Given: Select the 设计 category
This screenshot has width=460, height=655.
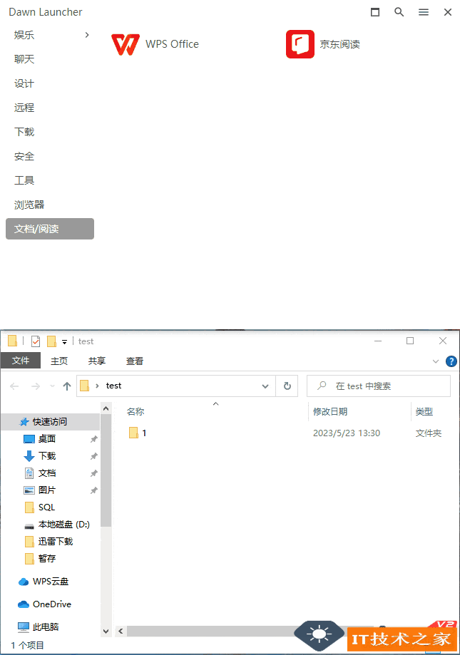Looking at the screenshot, I should (x=24, y=83).
